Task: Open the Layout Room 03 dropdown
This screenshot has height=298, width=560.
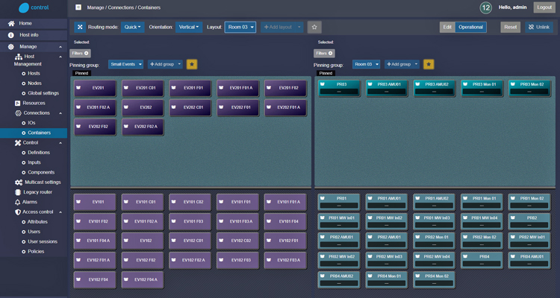Action: coord(240,27)
